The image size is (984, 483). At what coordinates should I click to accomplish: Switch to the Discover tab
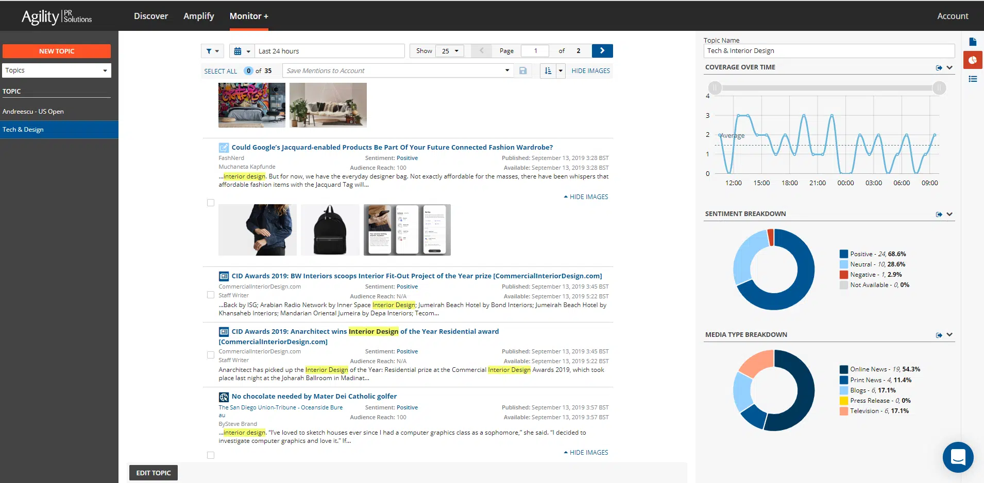click(x=151, y=16)
